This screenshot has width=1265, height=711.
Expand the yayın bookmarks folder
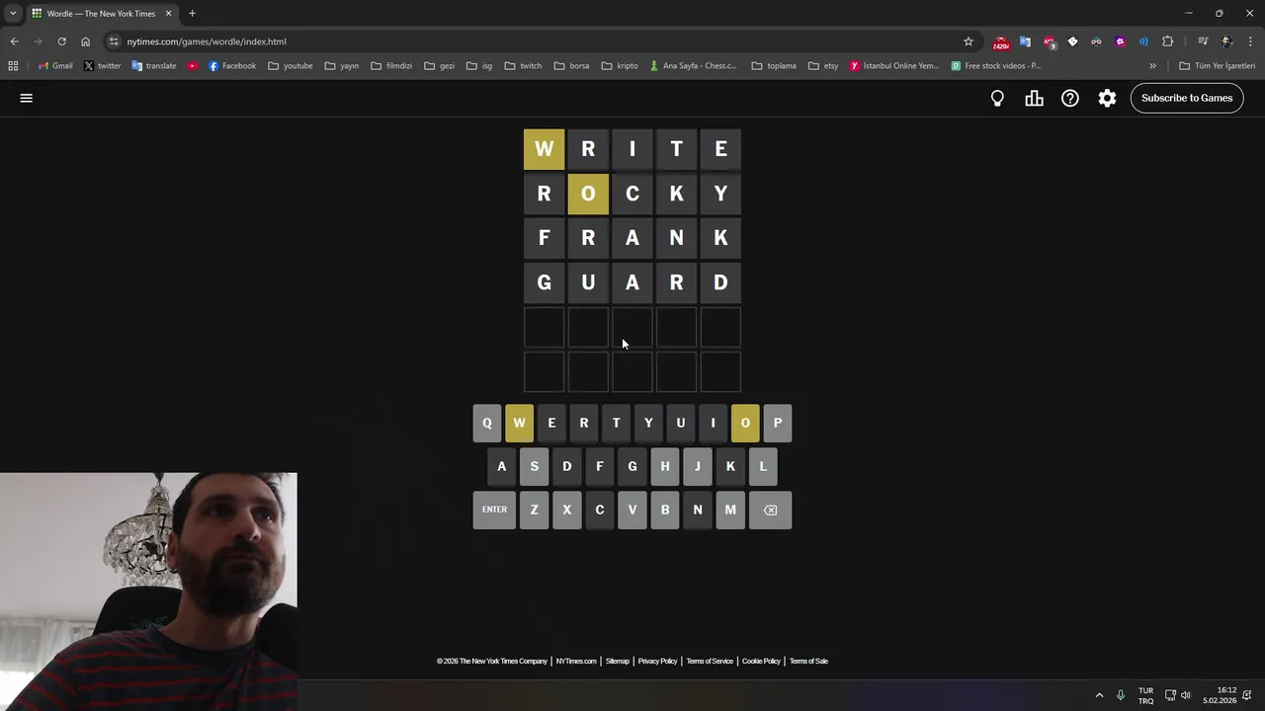(x=341, y=66)
